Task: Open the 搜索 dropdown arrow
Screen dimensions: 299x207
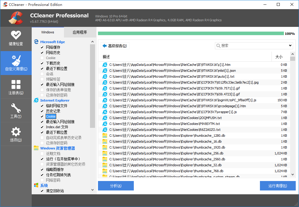Action: (x=290, y=46)
